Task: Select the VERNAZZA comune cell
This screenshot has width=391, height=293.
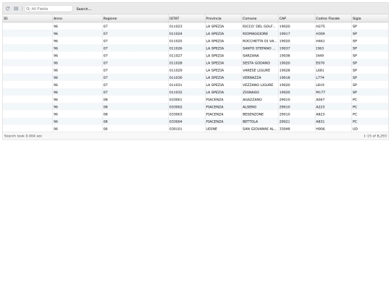Action: point(260,77)
